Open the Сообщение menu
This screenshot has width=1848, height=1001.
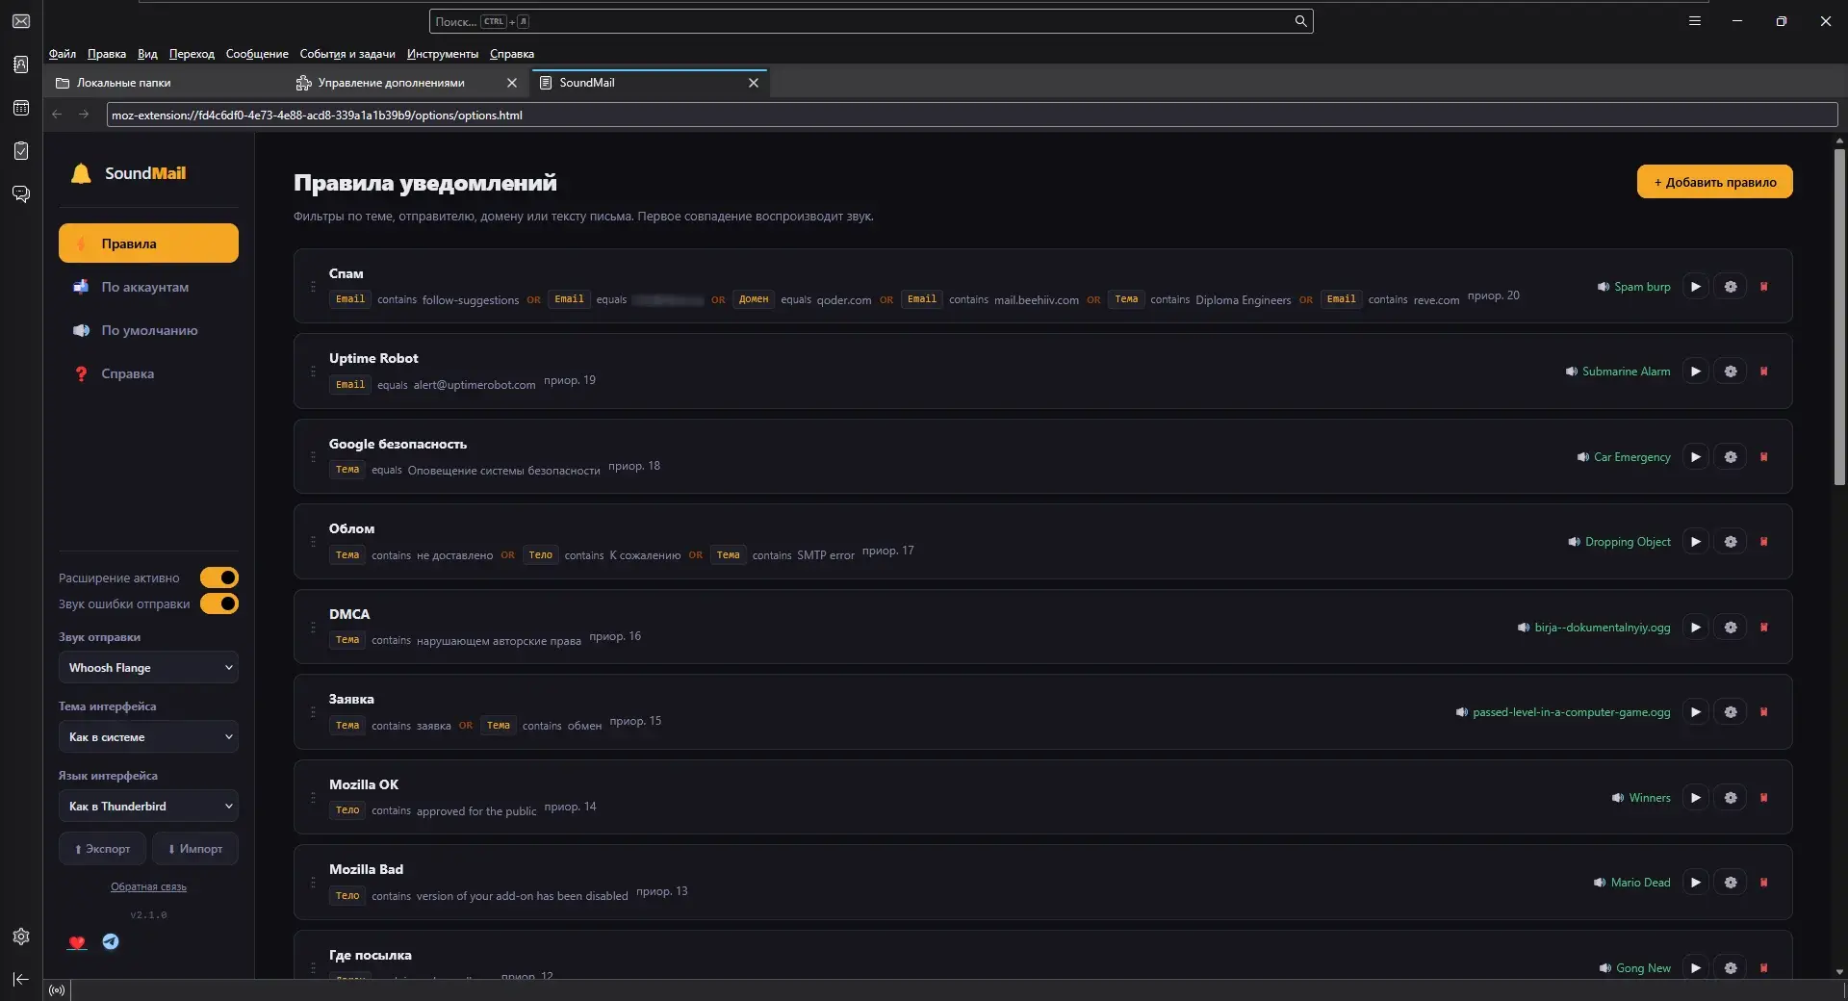pyautogui.click(x=257, y=54)
